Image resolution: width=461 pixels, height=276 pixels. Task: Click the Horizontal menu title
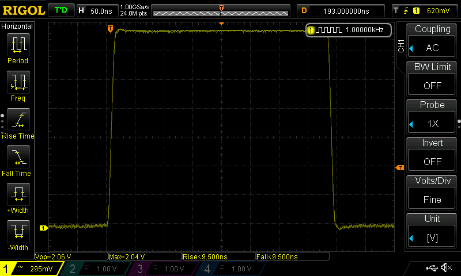(x=17, y=26)
